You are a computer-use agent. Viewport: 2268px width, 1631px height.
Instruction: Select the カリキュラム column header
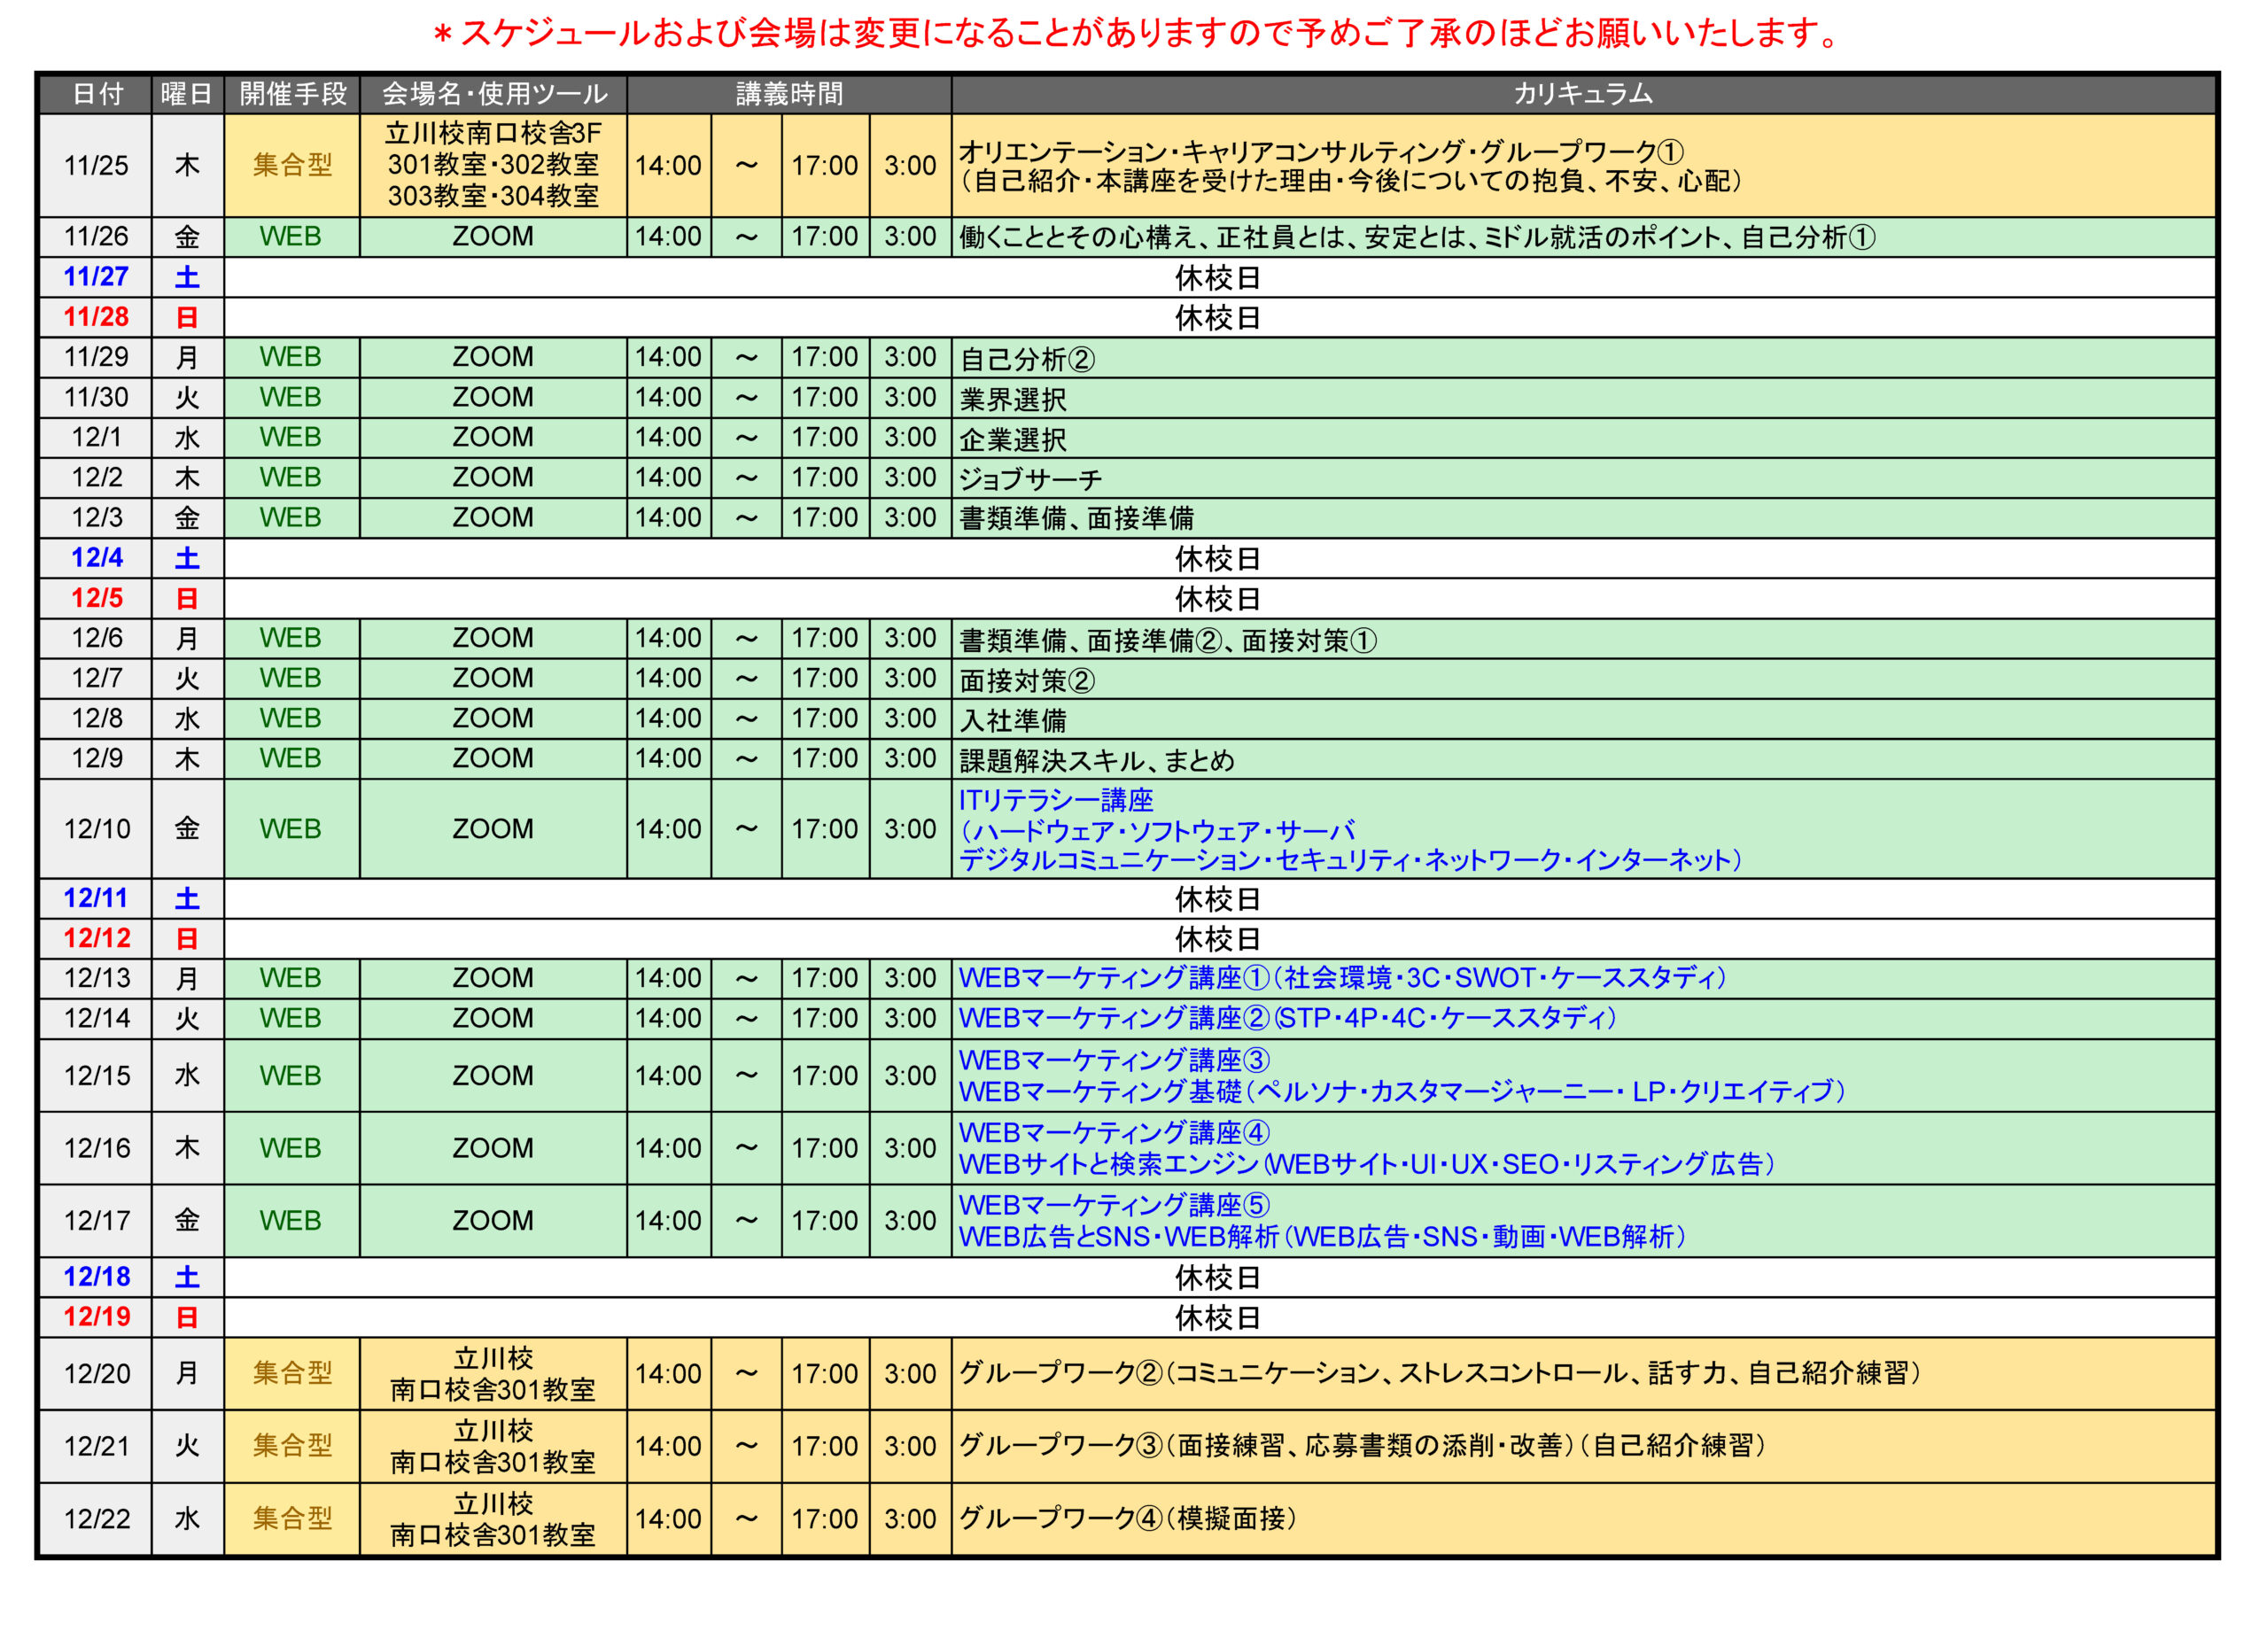[x=1583, y=94]
